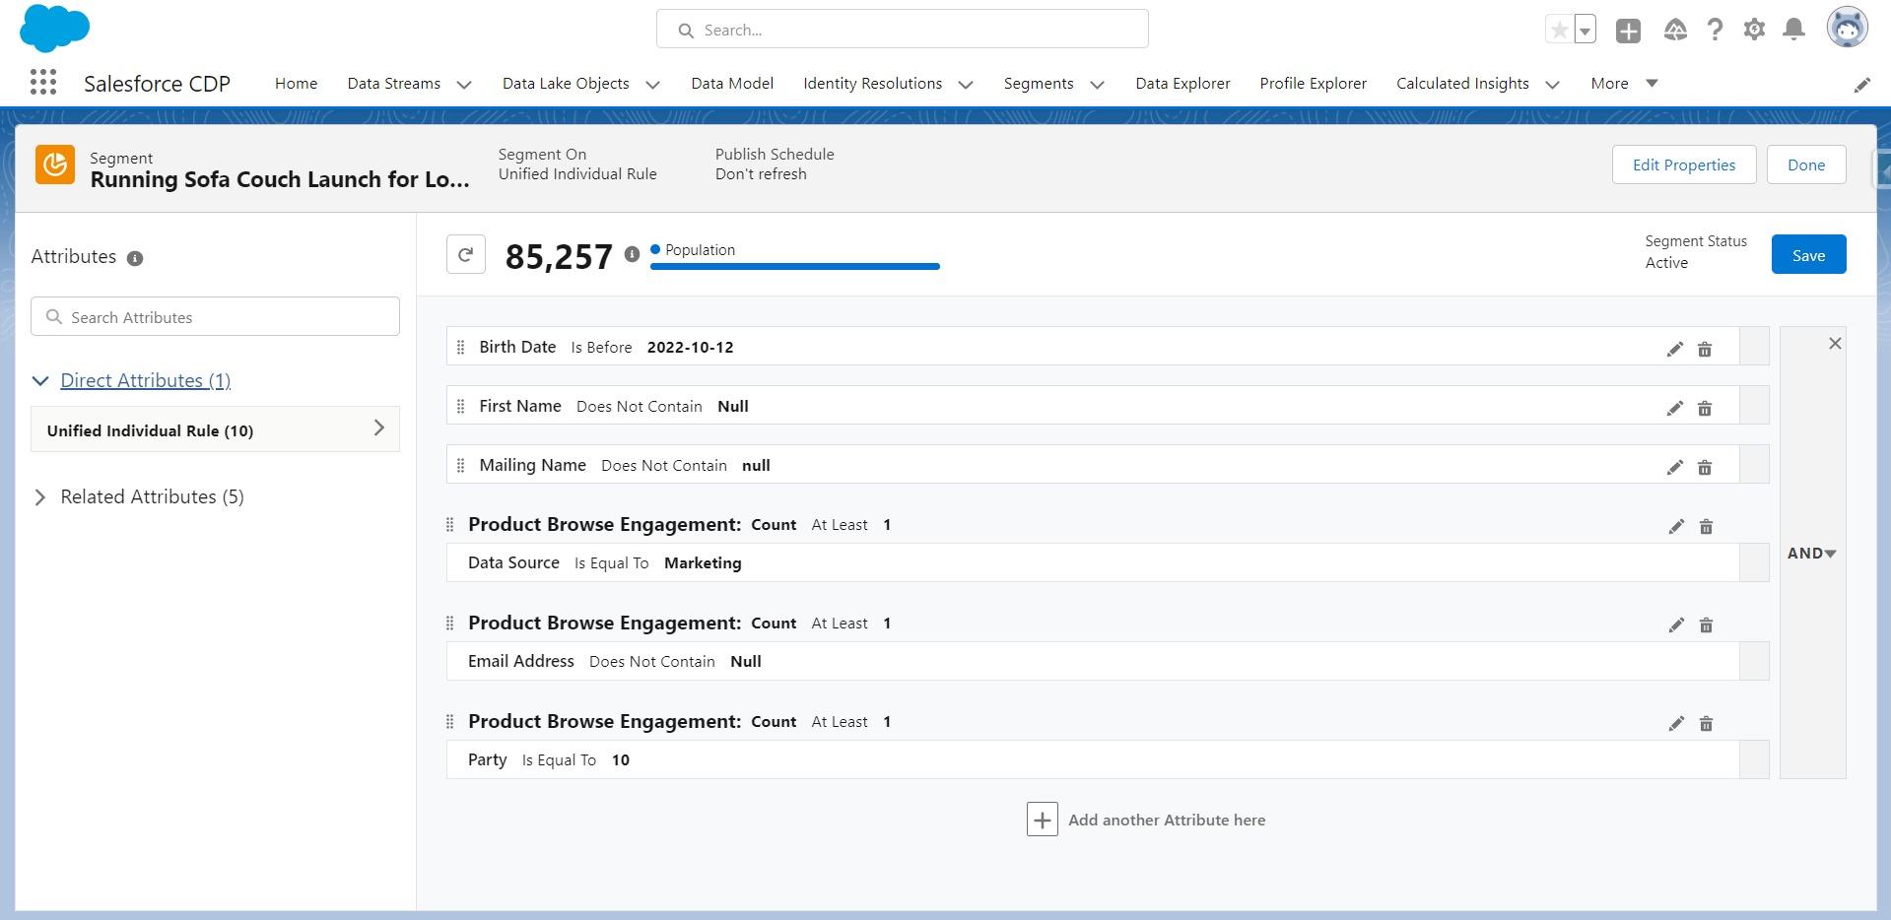The image size is (1891, 920).
Task: Open the Profile Explorer tab
Action: pyautogui.click(x=1313, y=84)
